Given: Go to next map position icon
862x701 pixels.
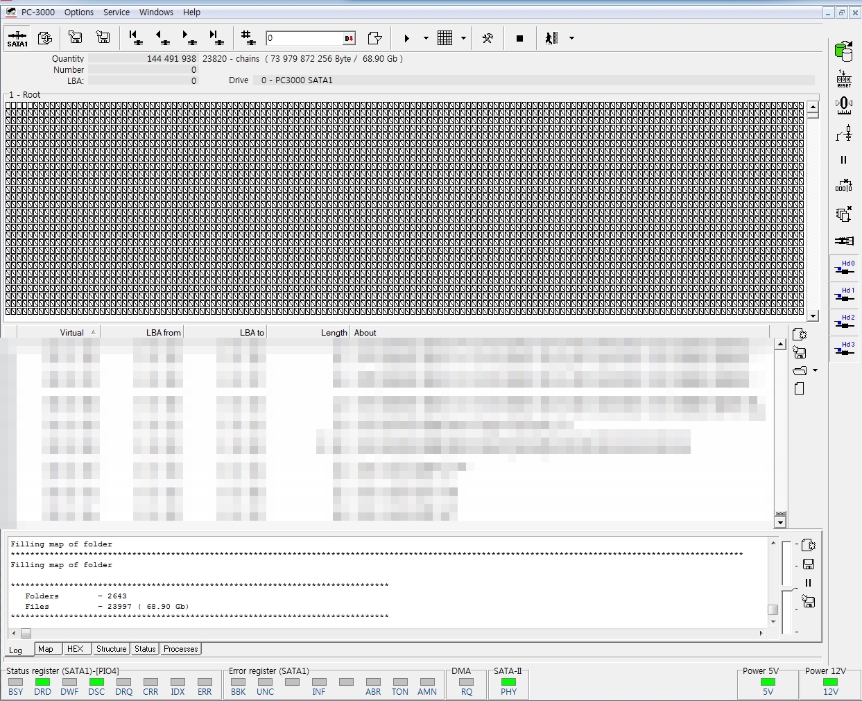Looking at the screenshot, I should pos(189,37).
